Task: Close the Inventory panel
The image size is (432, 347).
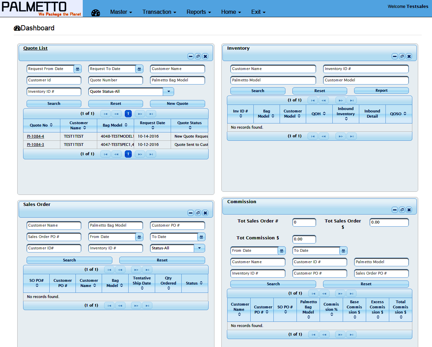Action: click(x=409, y=56)
